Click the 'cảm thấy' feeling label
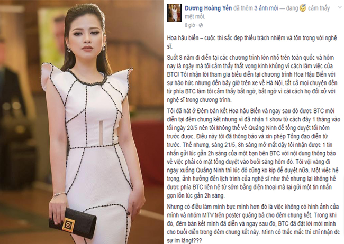The height and width of the screenshot is (244, 344). 319,8
